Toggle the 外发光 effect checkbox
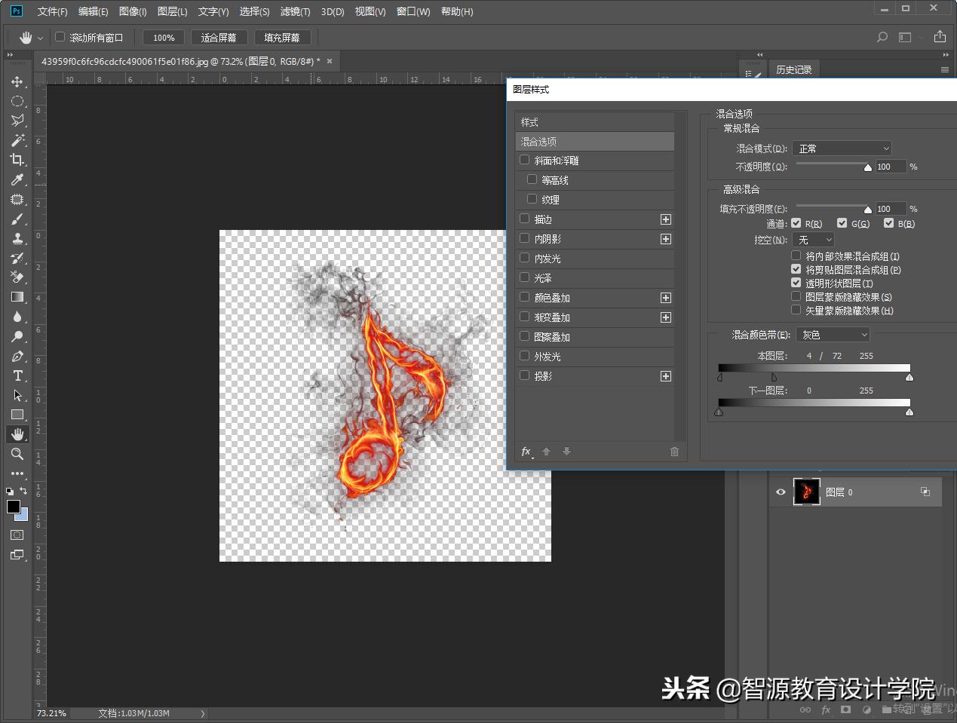Viewport: 957px width, 723px height. pos(525,356)
